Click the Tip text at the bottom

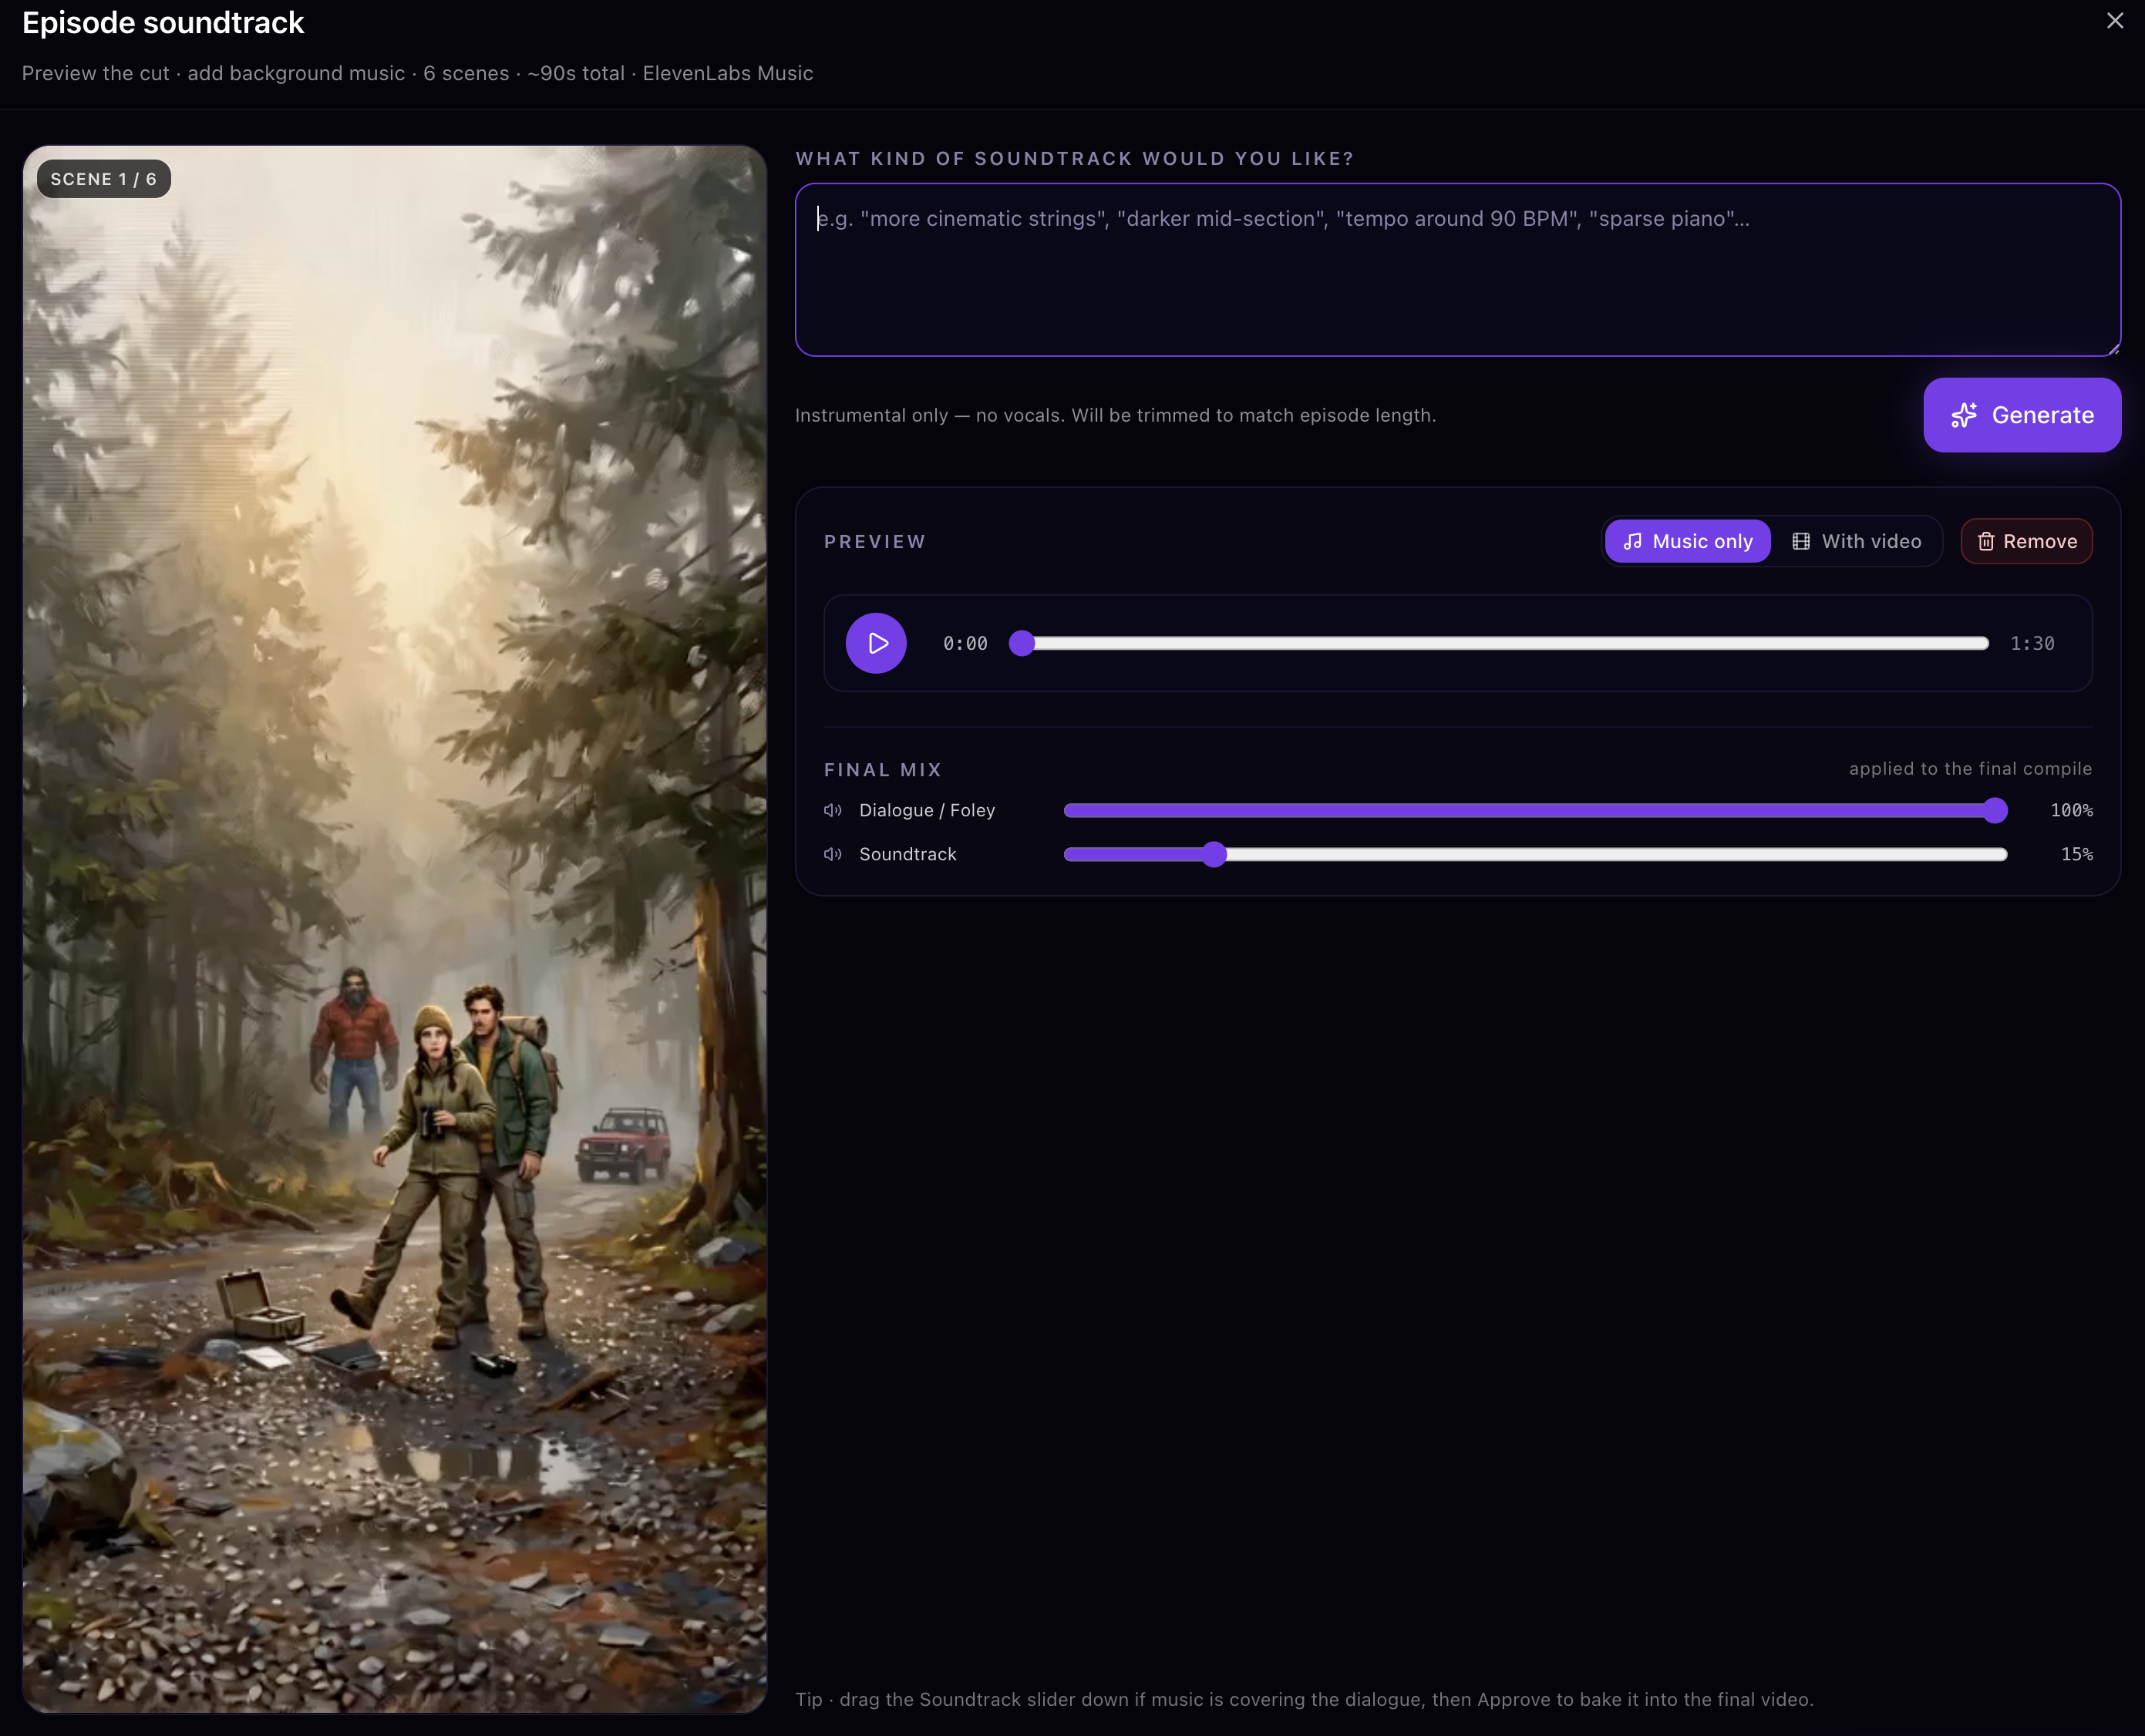[x=1304, y=1699]
